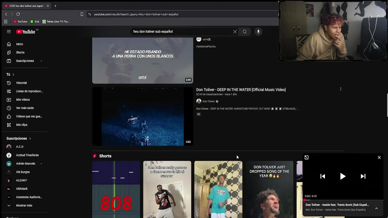This screenshot has width=388, height=218.
Task: Click the page vertical scrollbar
Action: pyautogui.click(x=387, y=105)
